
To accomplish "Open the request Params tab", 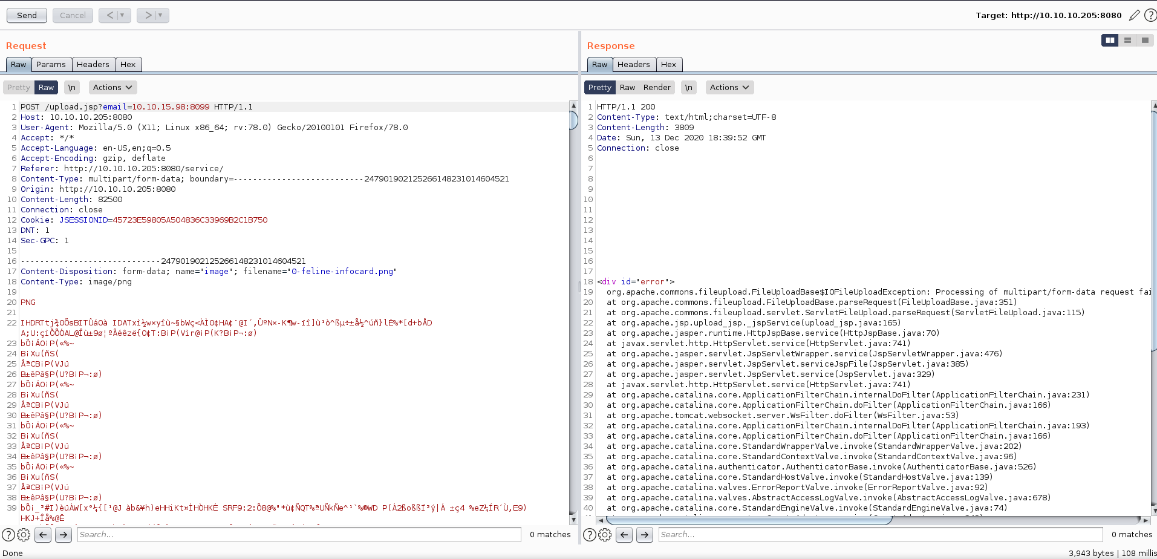I will pyautogui.click(x=51, y=65).
